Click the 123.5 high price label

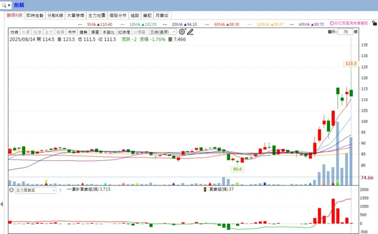pos(350,64)
